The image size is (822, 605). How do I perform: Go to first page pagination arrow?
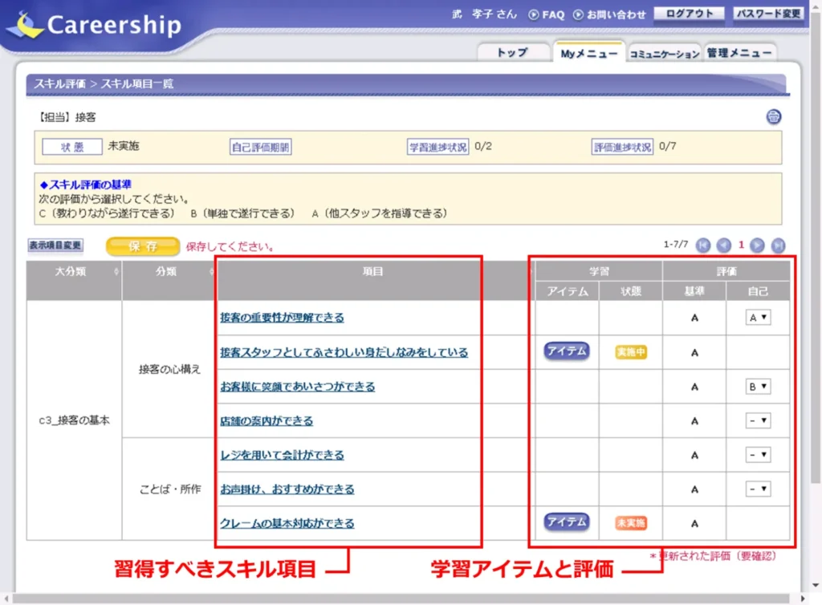point(703,246)
